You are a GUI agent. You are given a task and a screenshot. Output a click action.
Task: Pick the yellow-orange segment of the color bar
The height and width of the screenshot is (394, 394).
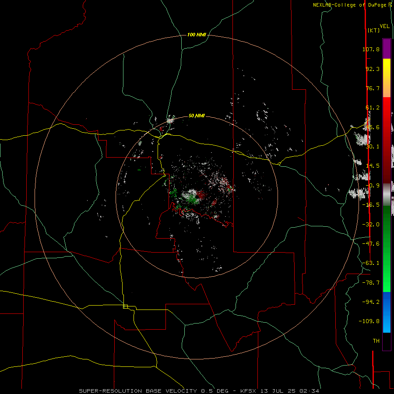pyautogui.click(x=387, y=78)
